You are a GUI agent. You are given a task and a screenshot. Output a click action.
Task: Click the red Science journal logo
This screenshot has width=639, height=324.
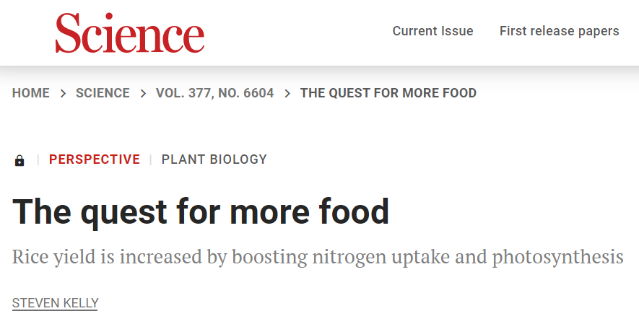pyautogui.click(x=129, y=33)
